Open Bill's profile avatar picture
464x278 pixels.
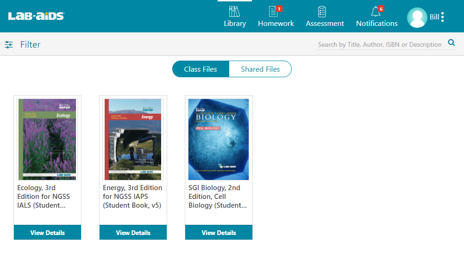pyautogui.click(x=417, y=17)
